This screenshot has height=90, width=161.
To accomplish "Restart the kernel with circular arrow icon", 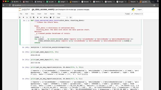I will [54, 17].
